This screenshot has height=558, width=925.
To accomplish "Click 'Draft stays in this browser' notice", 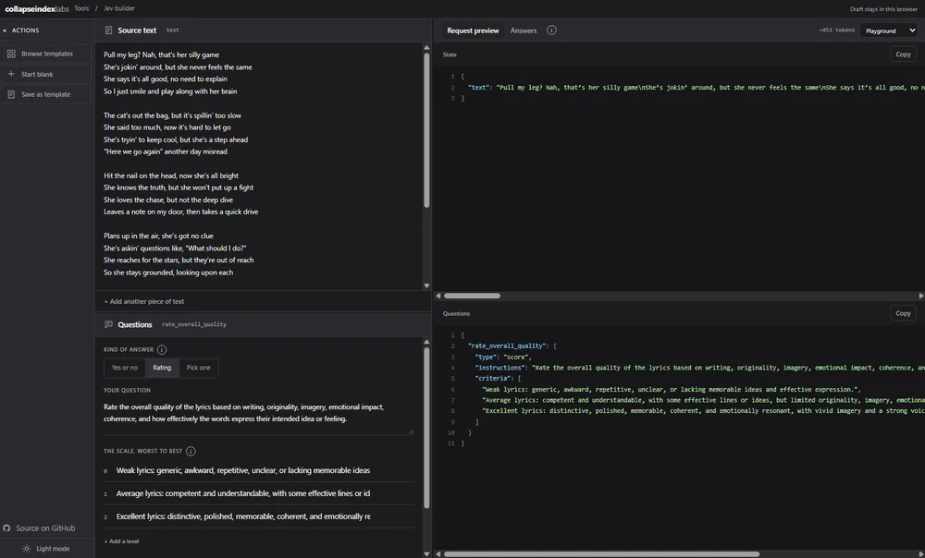I will click(x=883, y=9).
